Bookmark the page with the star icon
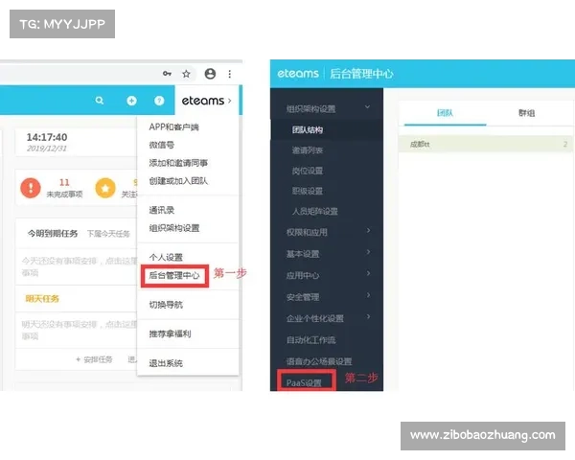The image size is (575, 460). [x=186, y=74]
